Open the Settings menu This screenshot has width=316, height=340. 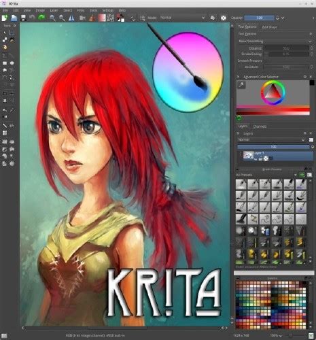[107, 10]
